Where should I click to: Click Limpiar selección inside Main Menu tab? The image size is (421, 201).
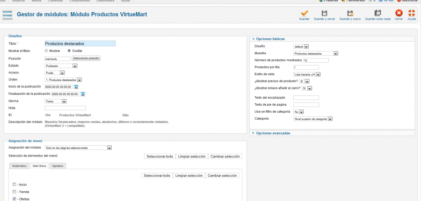click(189, 175)
